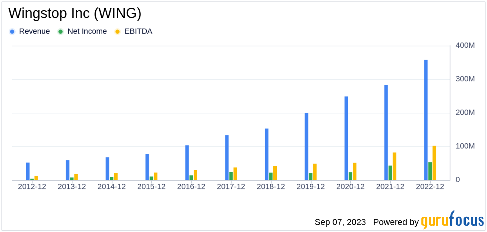Click the 200M y-axis label
The width and height of the screenshot is (487, 232).
point(465,113)
